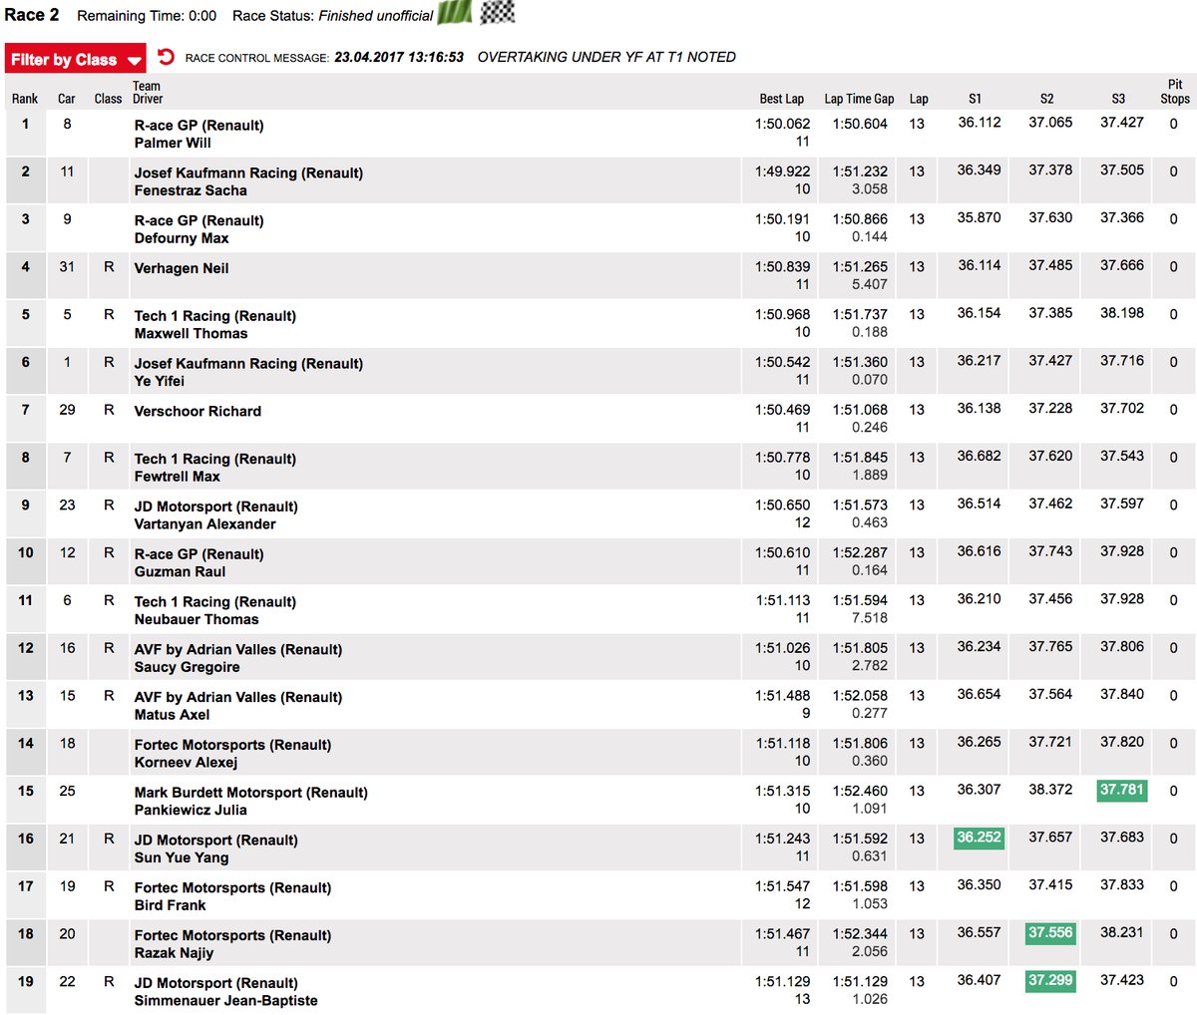This screenshot has height=1015, width=1197.
Task: Click green highlighted S2 time 37.556
Action: click(1050, 933)
